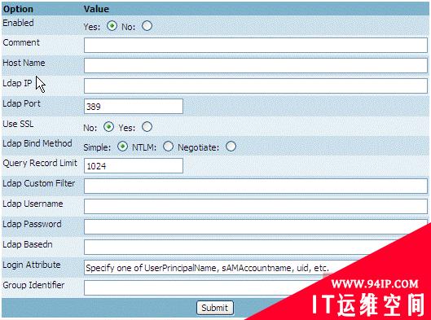Image resolution: width=431 pixels, height=320 pixels.
Task: Click the Ldap Username input field
Action: point(256,206)
